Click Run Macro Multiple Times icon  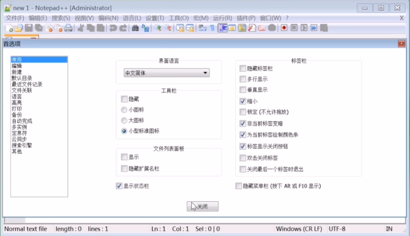[314, 28]
